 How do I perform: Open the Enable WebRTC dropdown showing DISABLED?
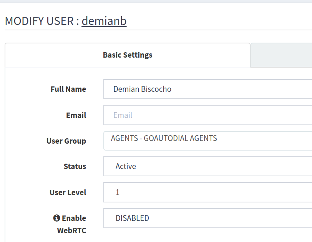pyautogui.click(x=208, y=218)
